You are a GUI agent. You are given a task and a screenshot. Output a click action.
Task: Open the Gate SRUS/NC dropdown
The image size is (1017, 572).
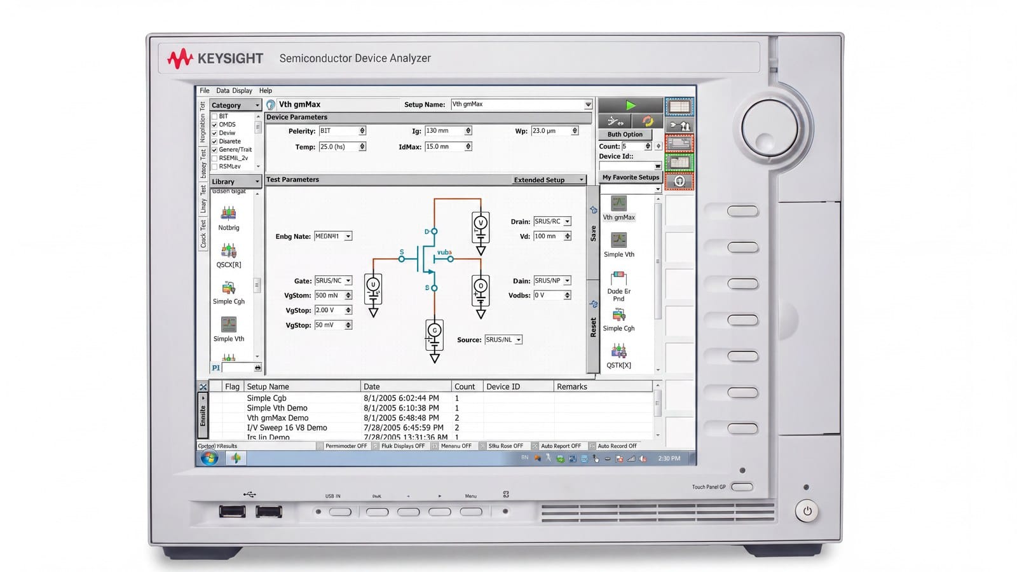[x=333, y=280]
